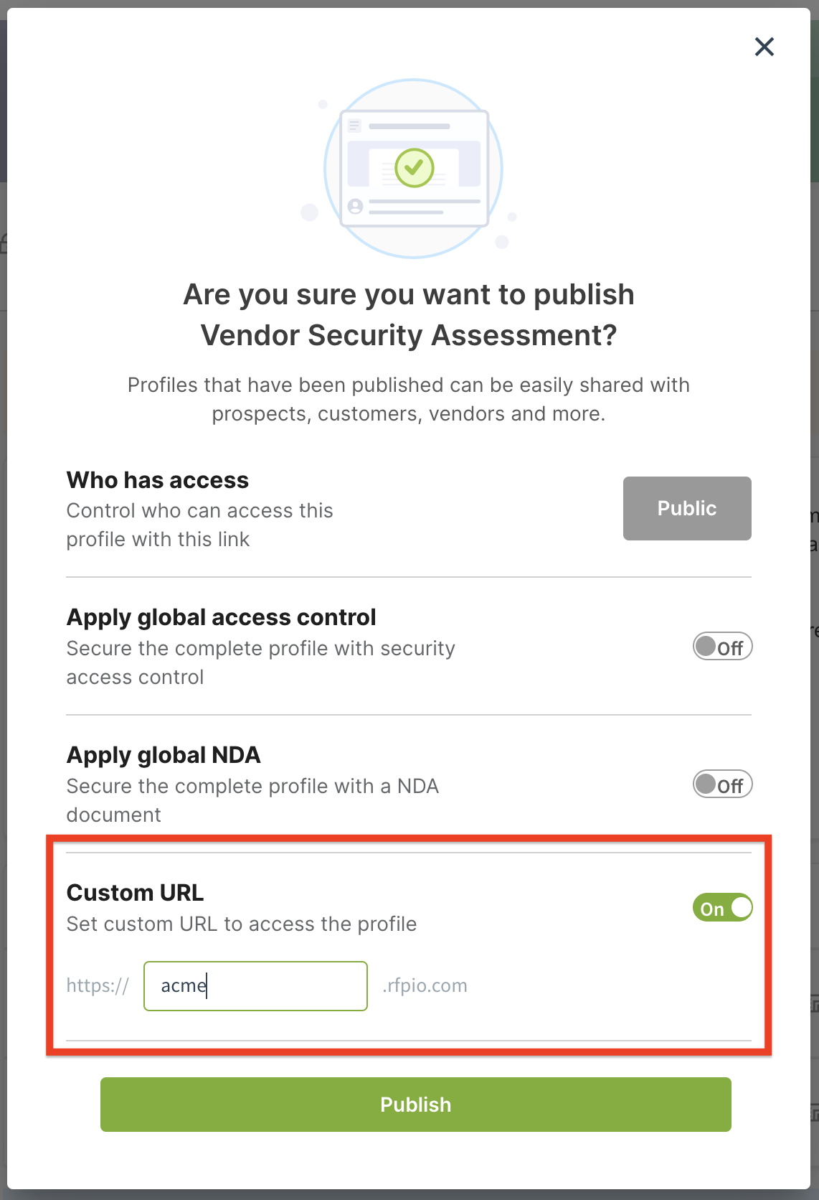The width and height of the screenshot is (819, 1200).
Task: Click the Profiles that have been published description
Action: [x=409, y=399]
